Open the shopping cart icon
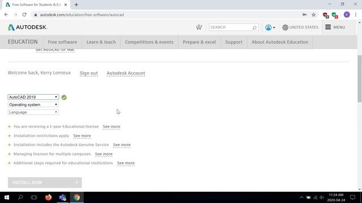Image resolution: width=362 pixels, height=203 pixels. [199, 27]
